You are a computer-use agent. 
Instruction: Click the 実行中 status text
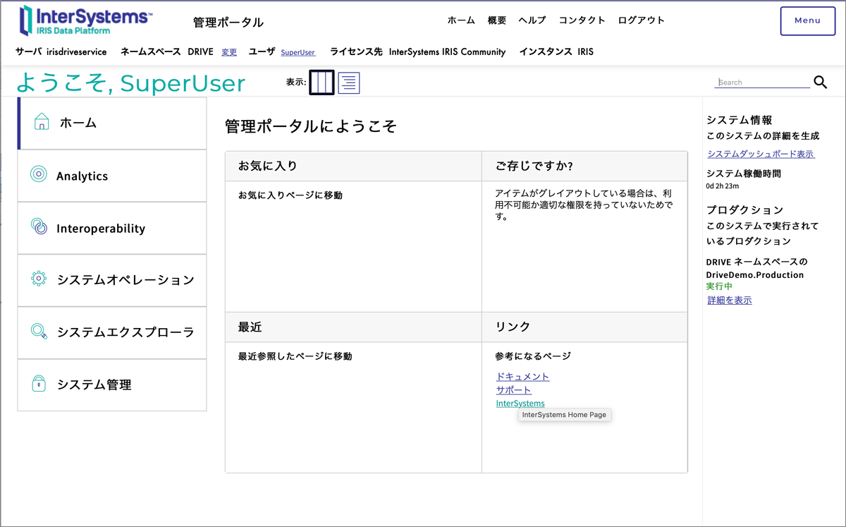[x=719, y=286]
